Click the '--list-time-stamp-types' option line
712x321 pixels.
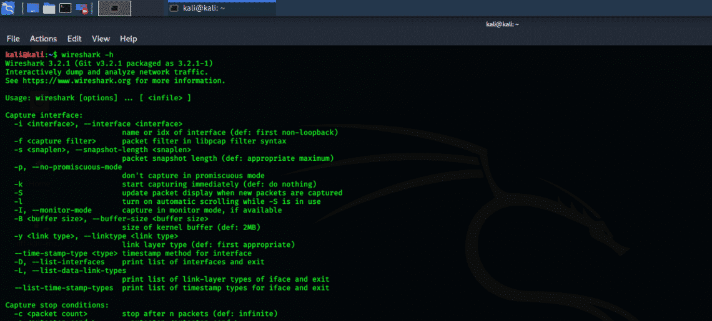point(172,287)
